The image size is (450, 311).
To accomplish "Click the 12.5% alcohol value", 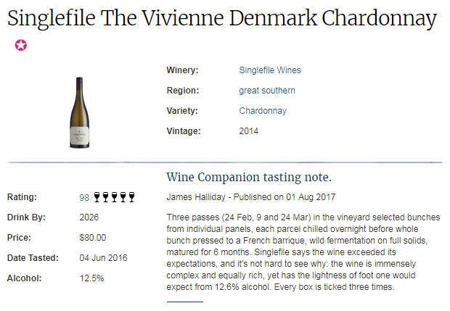I will coord(91,278).
